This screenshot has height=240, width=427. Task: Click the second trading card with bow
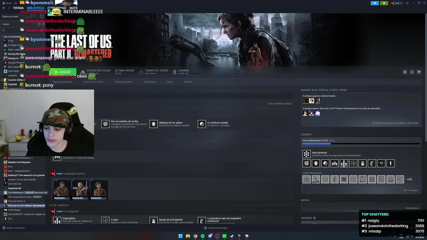click(80, 189)
